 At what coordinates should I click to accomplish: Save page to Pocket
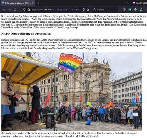[x=124, y=9]
